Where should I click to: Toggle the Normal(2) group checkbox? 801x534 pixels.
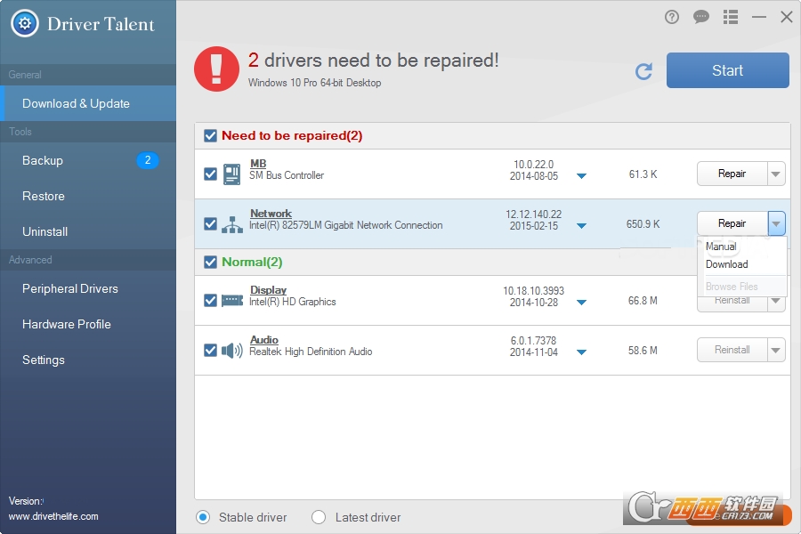click(210, 263)
